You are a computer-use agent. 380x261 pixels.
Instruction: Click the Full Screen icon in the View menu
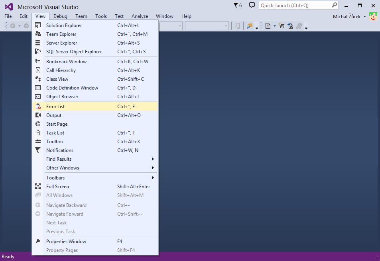(38, 186)
